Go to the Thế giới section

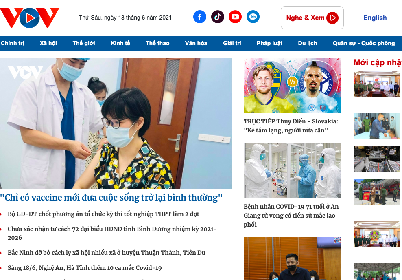84,43
